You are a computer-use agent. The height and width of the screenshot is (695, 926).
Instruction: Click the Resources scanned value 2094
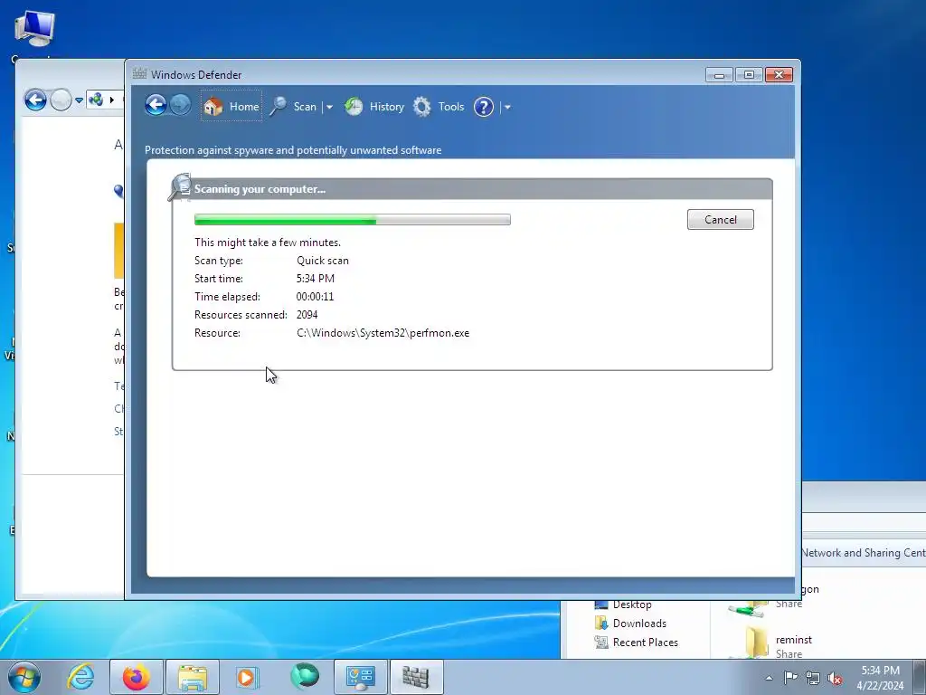[x=307, y=314]
